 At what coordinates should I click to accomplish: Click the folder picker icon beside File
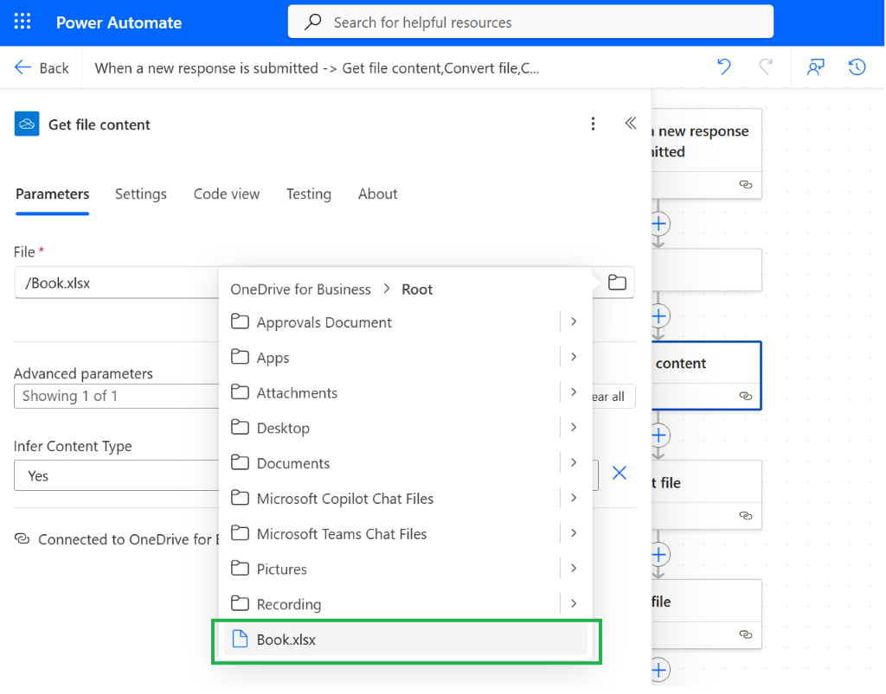(x=617, y=282)
